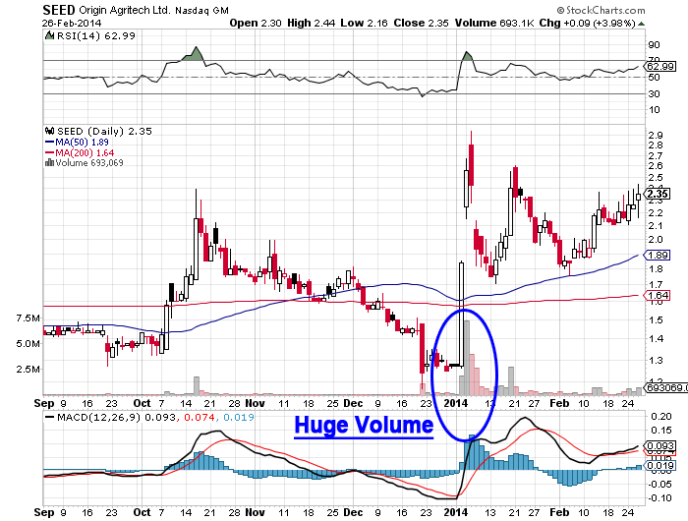Click the SEED ticker symbol in the title
688x521 pixels.
pos(59,10)
